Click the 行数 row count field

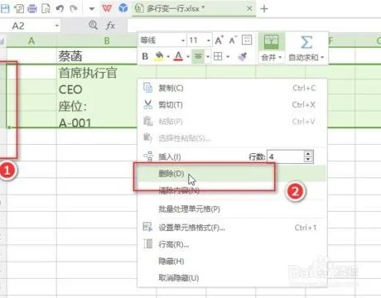286,156
